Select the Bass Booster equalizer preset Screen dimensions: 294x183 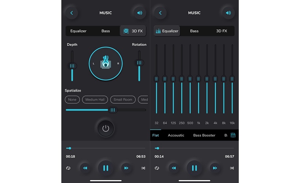[204, 135]
